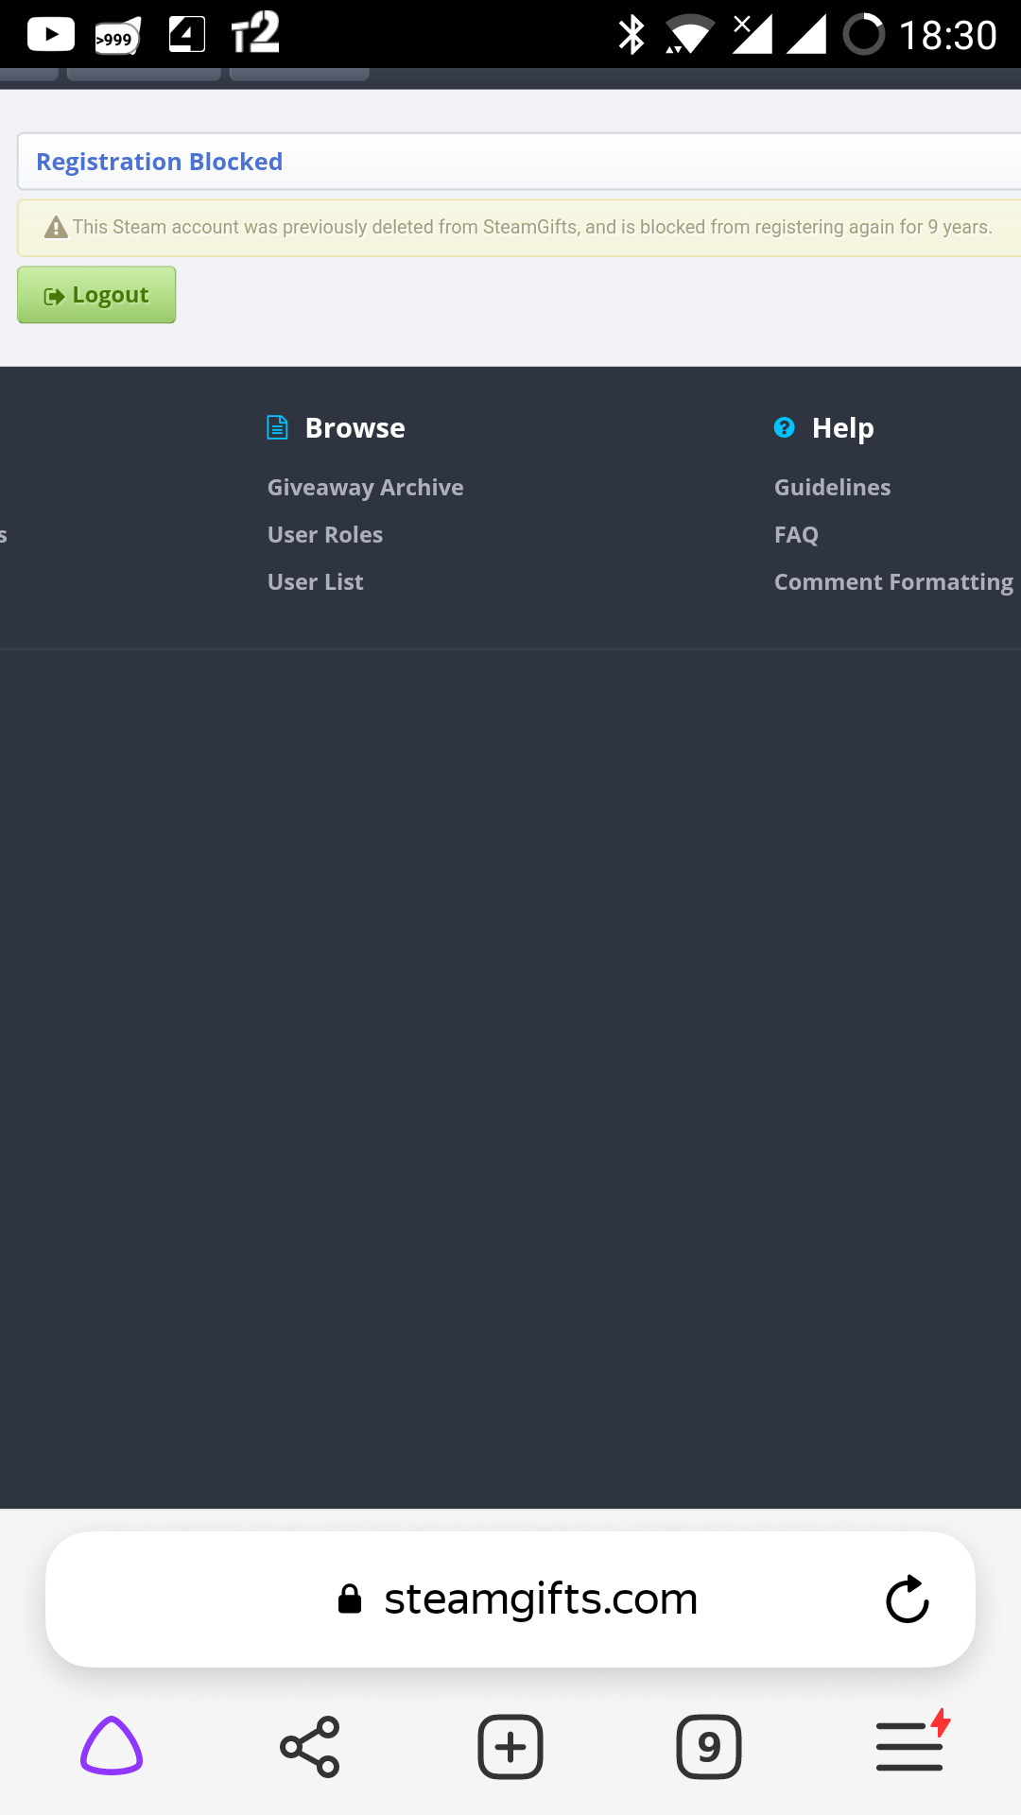Show the 9 open tabs

(709, 1747)
